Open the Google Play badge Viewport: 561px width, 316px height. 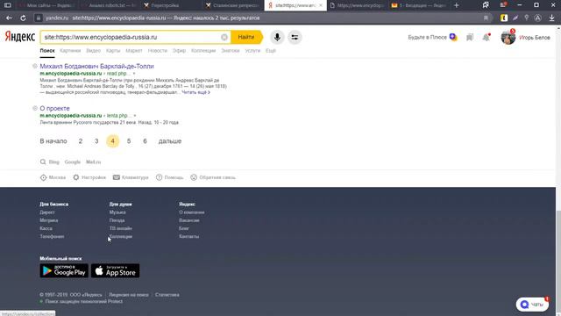(64, 271)
